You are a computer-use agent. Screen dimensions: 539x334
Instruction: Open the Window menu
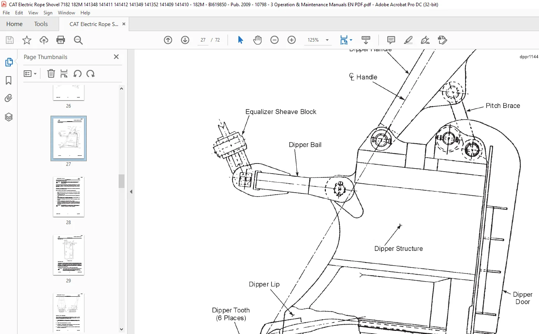click(66, 13)
